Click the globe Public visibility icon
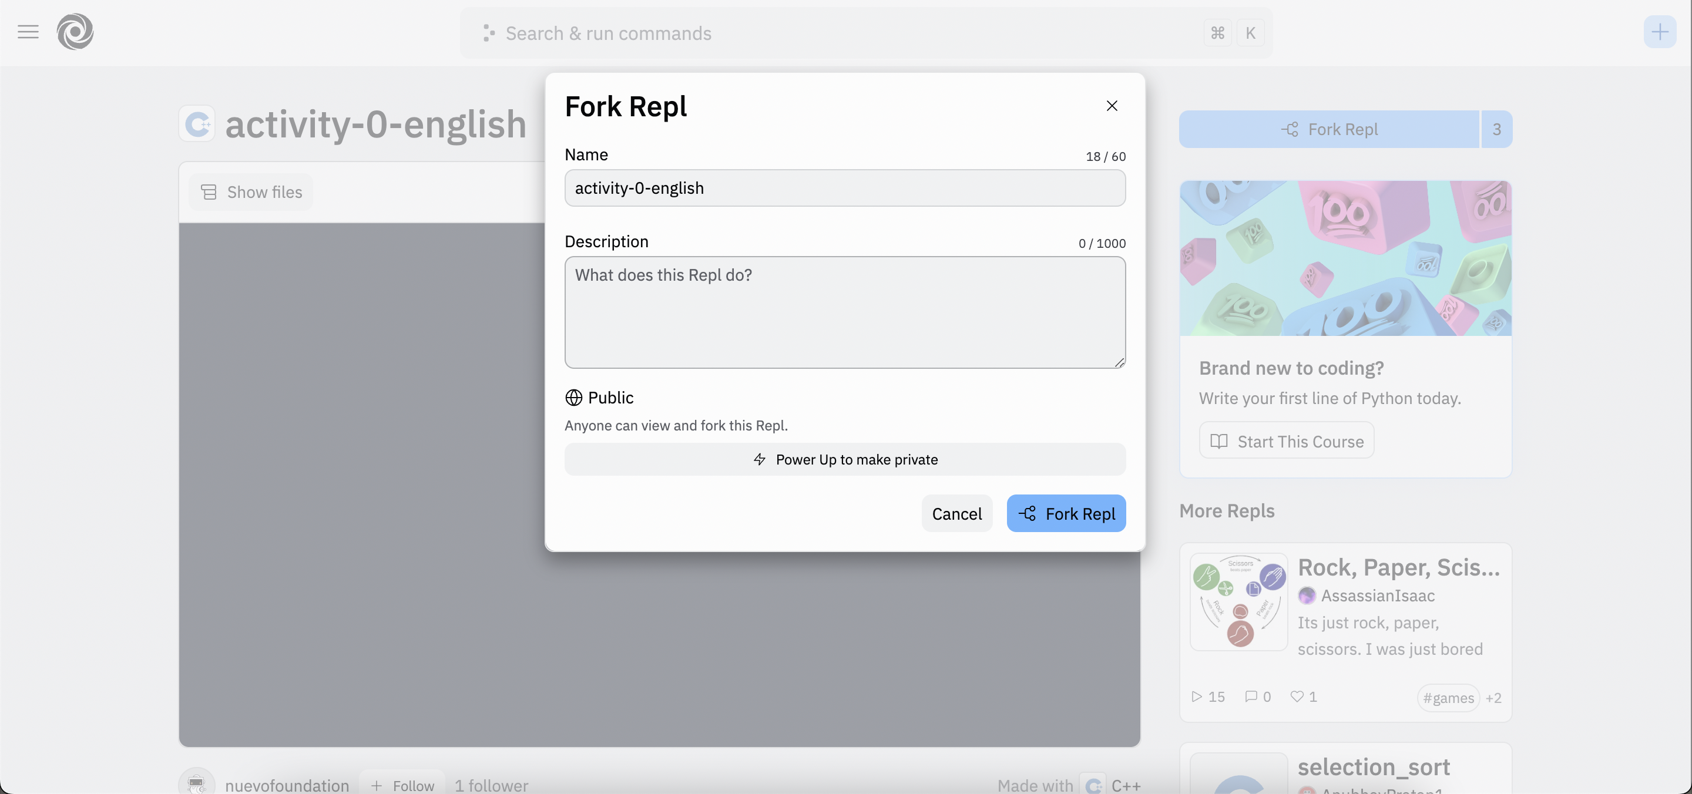Image resolution: width=1692 pixels, height=794 pixels. [573, 398]
